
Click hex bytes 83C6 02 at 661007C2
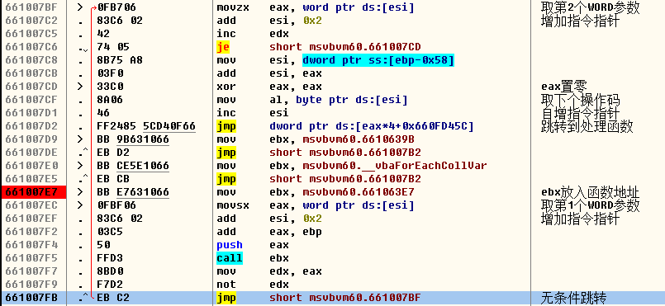(120, 21)
